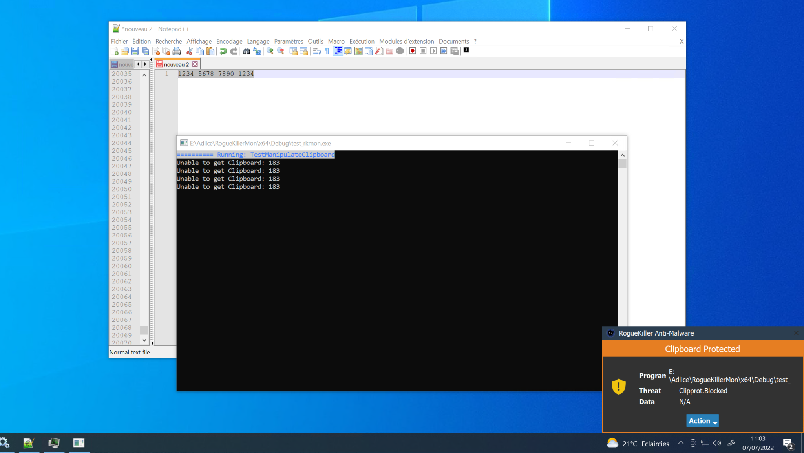Start macro recording with red record icon
Image resolution: width=804 pixels, height=453 pixels.
click(x=412, y=51)
